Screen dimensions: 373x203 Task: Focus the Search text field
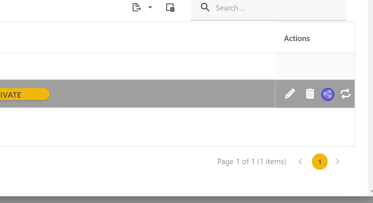[x=277, y=8]
